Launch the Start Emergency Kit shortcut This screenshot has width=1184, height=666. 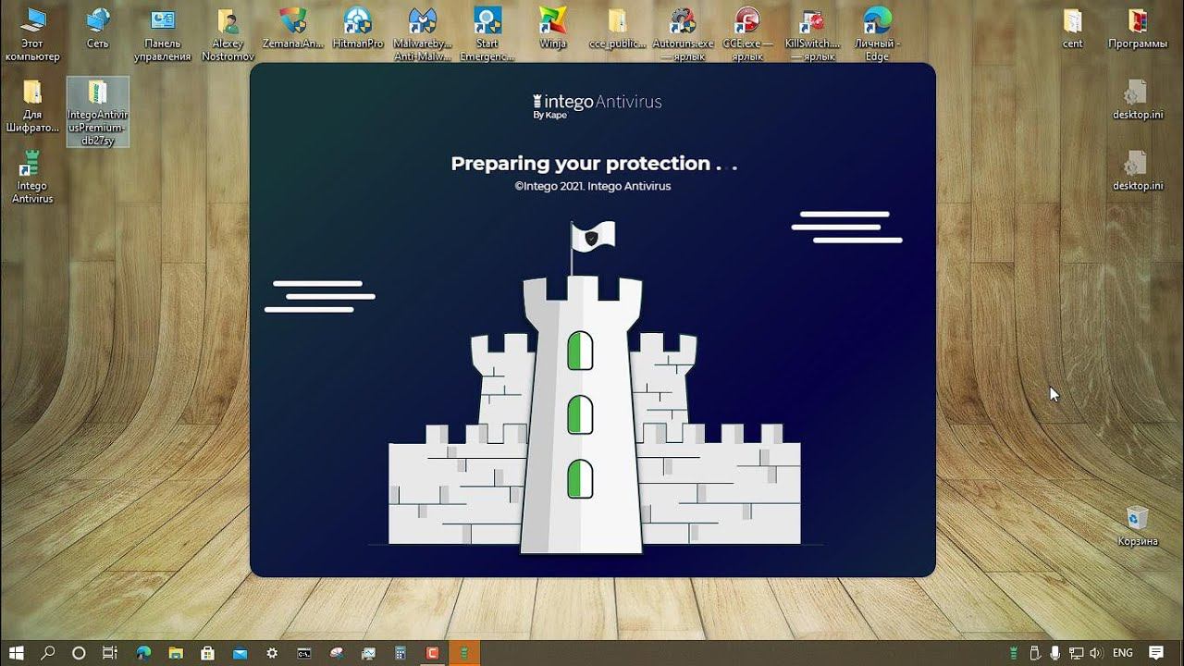[x=487, y=34]
